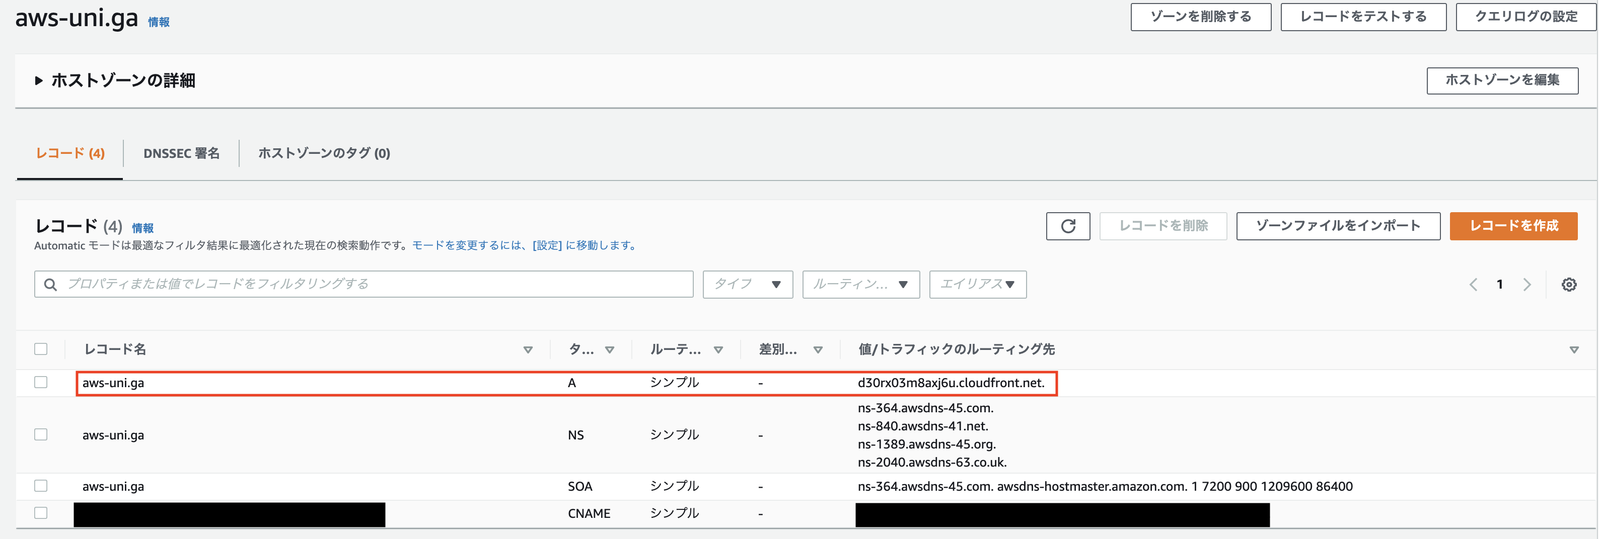Click the A type cell
Screen dimensions: 1599x539
click(572, 383)
